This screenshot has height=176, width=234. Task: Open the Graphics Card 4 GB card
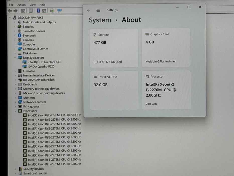pos(166,48)
